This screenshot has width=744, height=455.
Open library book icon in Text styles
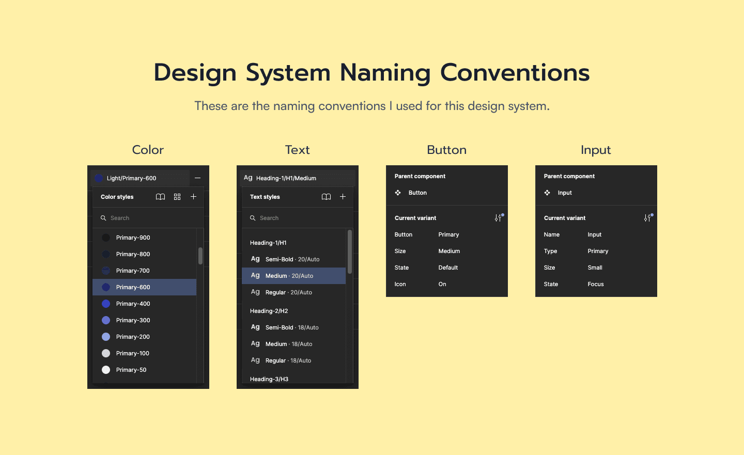pyautogui.click(x=327, y=197)
